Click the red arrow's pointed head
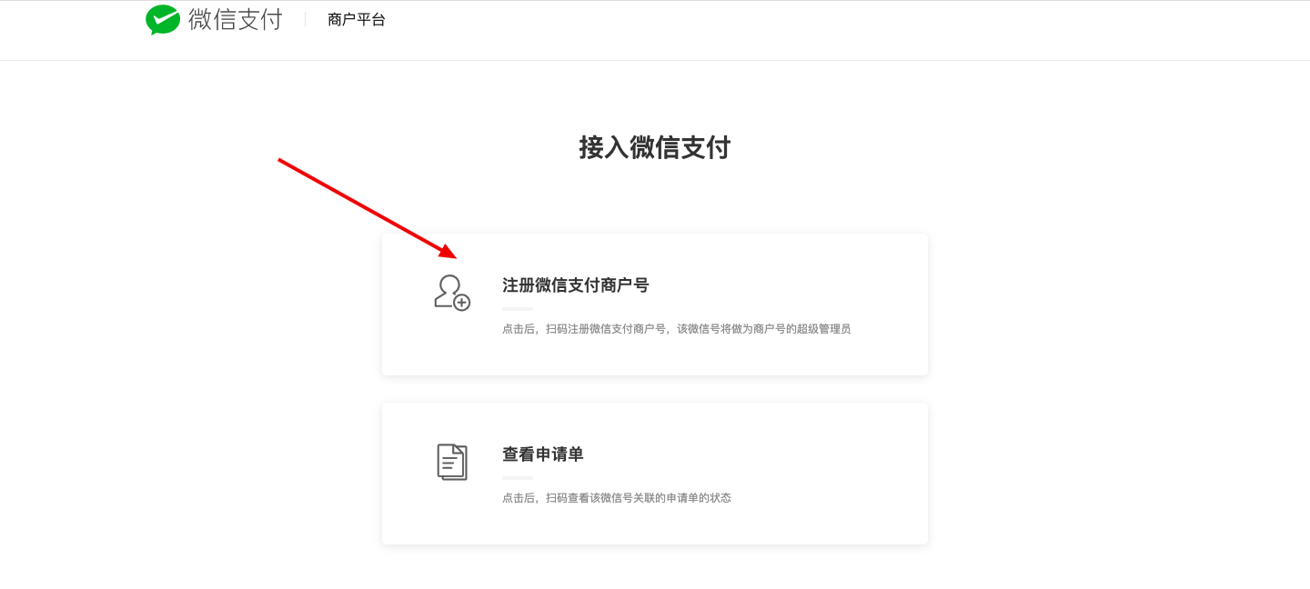 448,250
